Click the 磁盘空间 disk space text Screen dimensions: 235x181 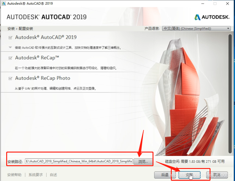click(x=195, y=162)
